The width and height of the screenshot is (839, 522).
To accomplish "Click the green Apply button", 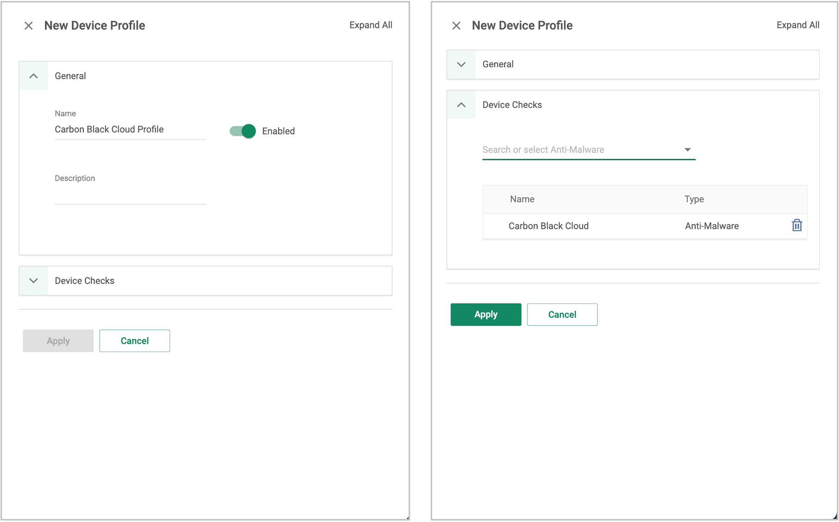I will pyautogui.click(x=486, y=314).
